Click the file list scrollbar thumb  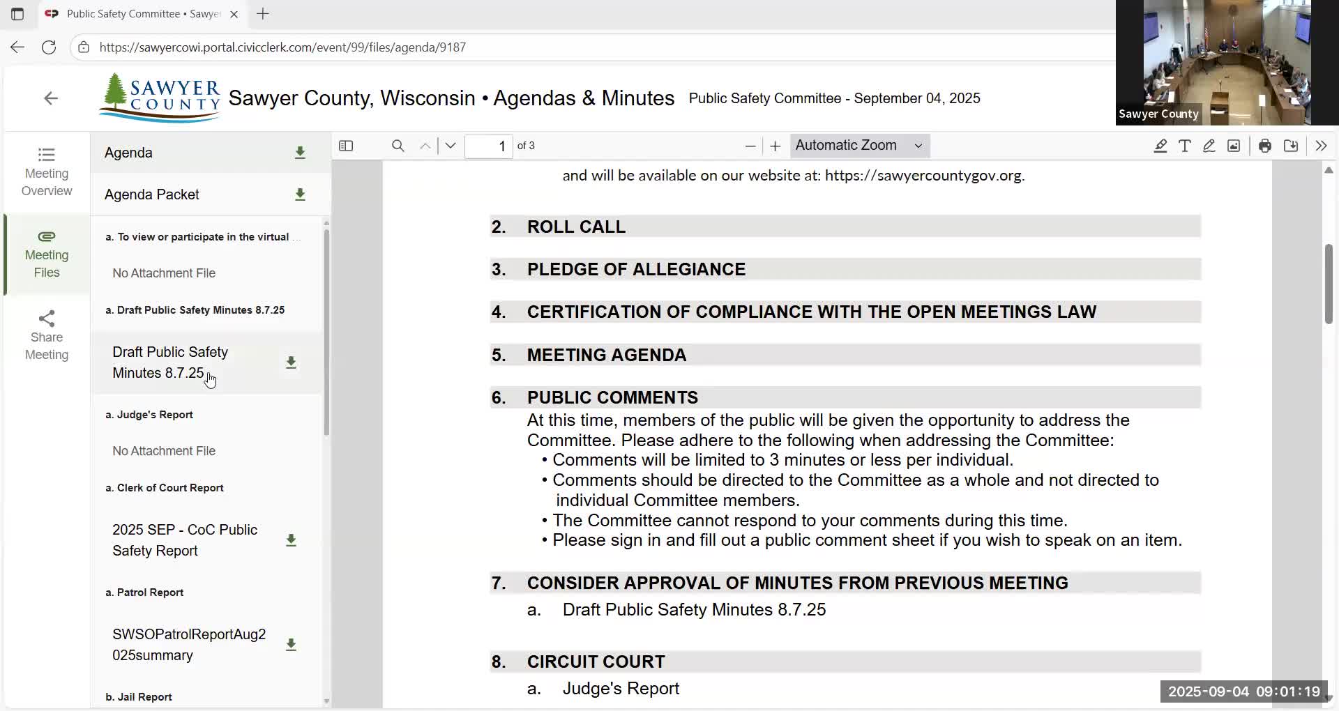click(326, 332)
